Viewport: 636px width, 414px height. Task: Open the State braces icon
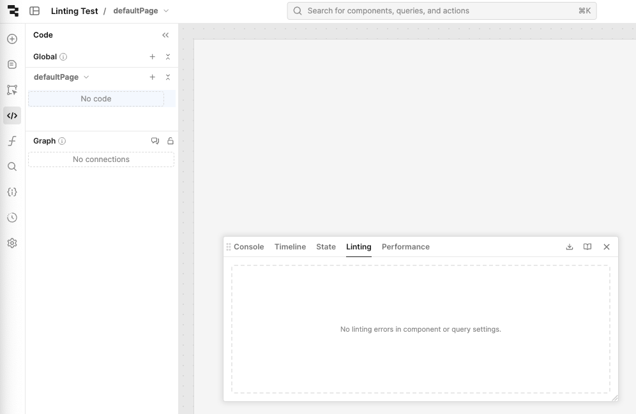pyautogui.click(x=12, y=192)
